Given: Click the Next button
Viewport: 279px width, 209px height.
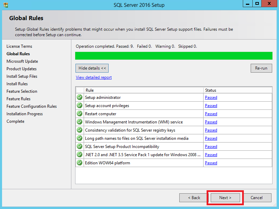Looking at the screenshot, I should (225, 198).
